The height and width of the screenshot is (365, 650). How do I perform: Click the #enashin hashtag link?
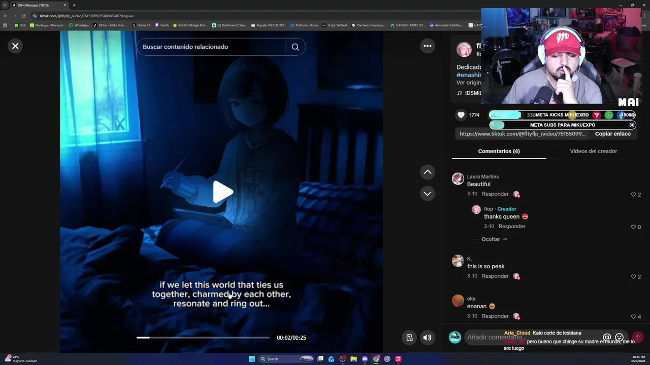point(468,75)
